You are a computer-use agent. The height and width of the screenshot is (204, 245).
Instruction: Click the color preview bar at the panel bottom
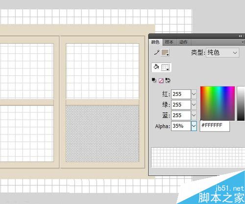pyautogui.click(x=198, y=158)
